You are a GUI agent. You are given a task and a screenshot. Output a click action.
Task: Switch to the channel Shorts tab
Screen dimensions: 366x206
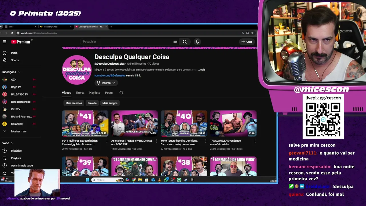tap(80, 93)
